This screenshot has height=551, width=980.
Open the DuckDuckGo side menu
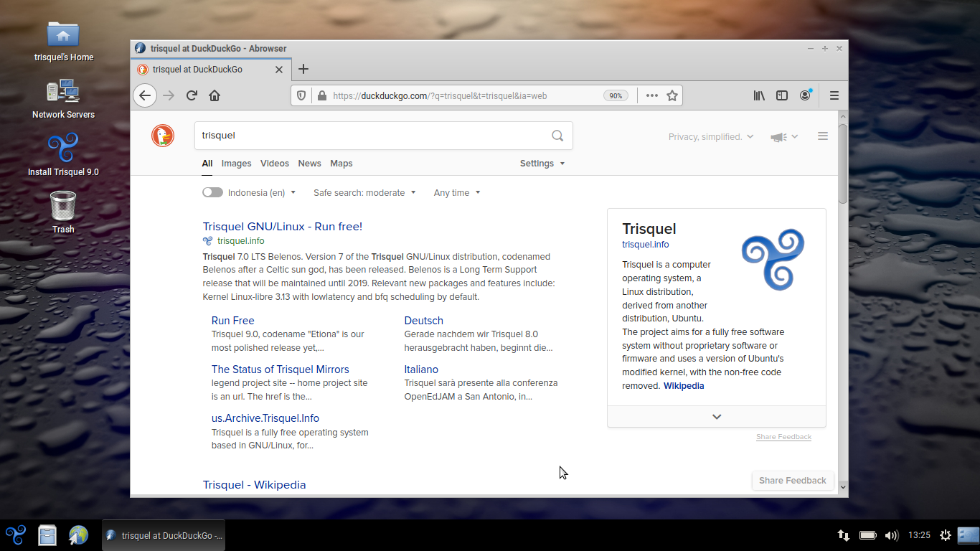(x=823, y=136)
